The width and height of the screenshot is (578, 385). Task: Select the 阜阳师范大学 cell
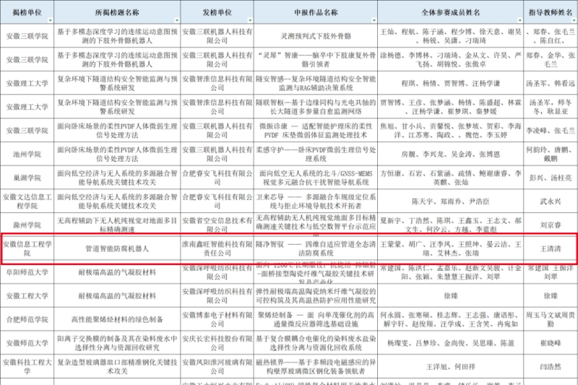27,272
